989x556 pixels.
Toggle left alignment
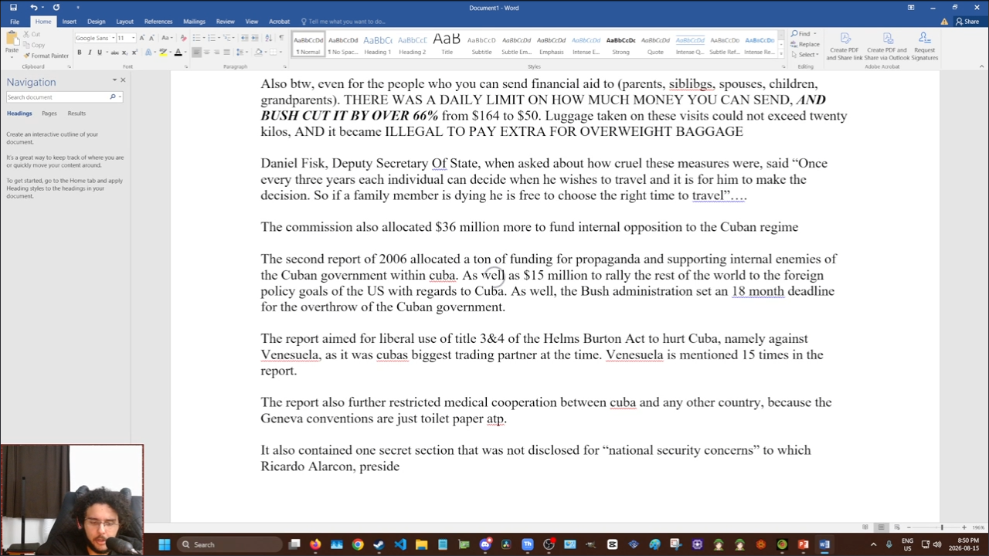(196, 53)
